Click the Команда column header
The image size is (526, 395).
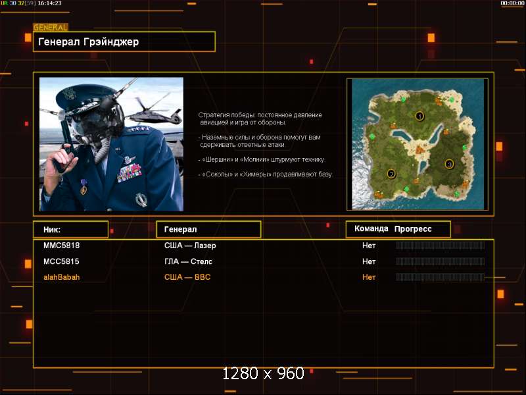tap(371, 228)
